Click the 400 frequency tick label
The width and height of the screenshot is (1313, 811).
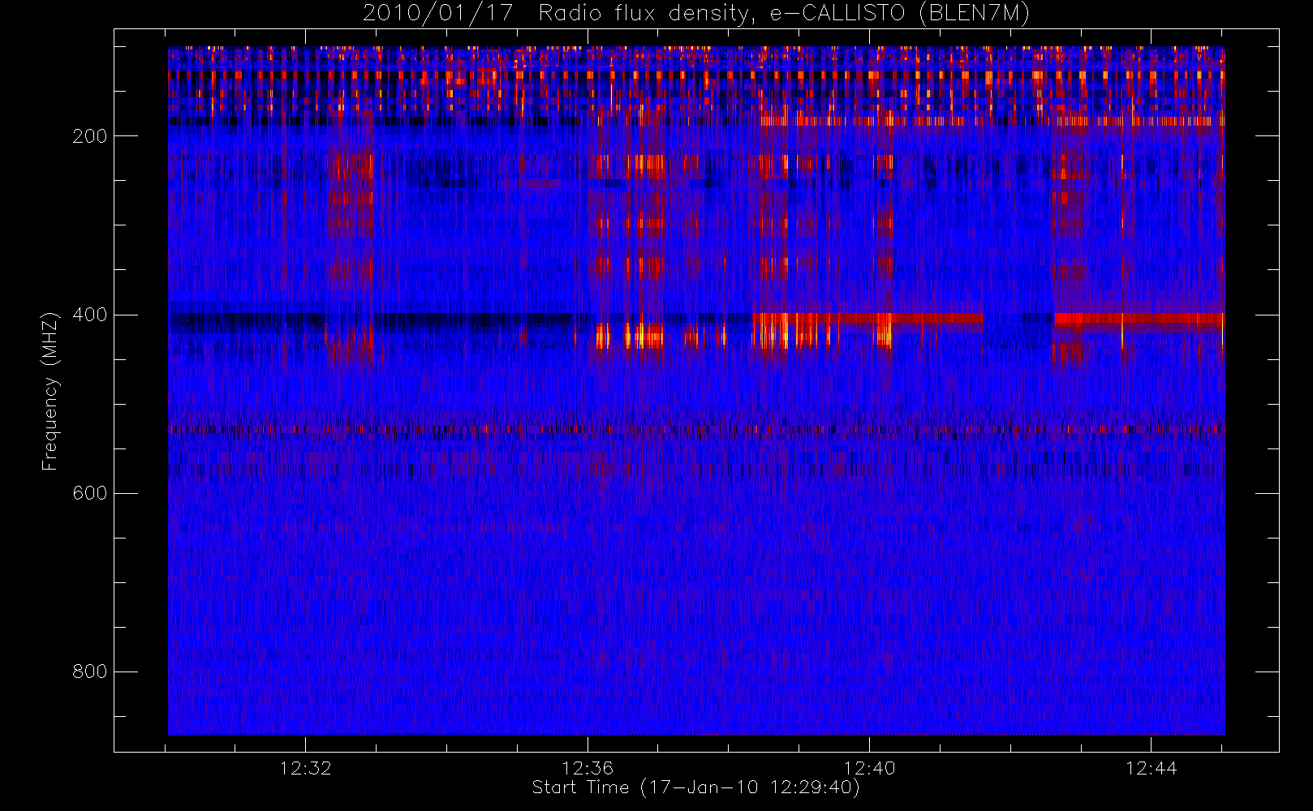(89, 315)
